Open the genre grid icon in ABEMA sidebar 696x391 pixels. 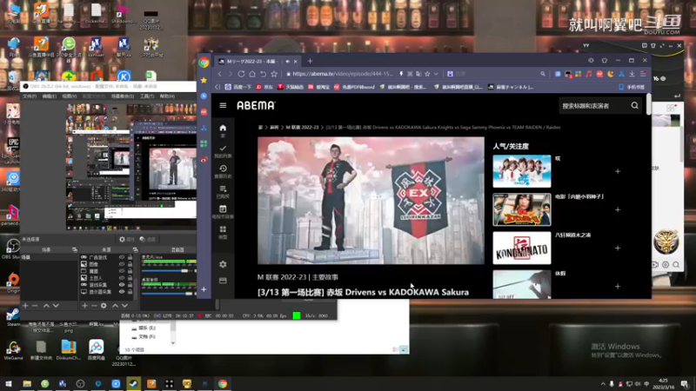223,229
